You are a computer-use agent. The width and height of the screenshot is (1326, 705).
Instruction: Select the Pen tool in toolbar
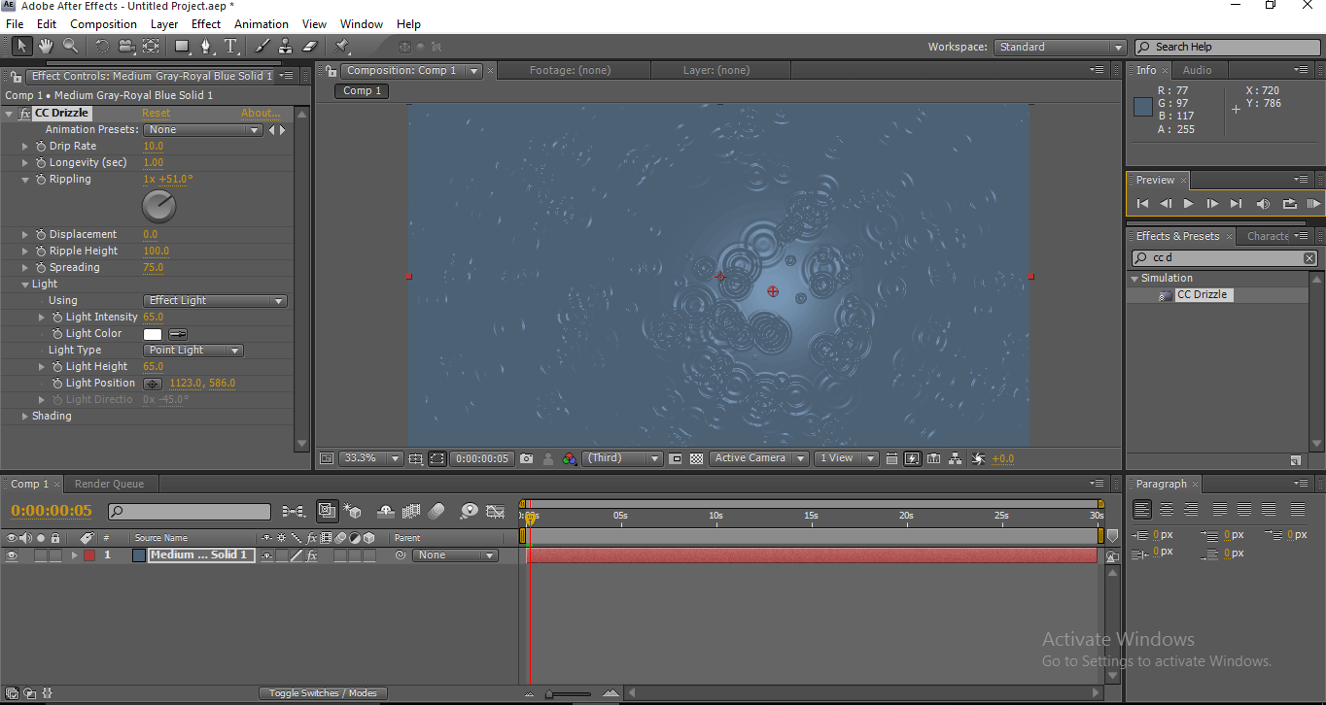(206, 46)
